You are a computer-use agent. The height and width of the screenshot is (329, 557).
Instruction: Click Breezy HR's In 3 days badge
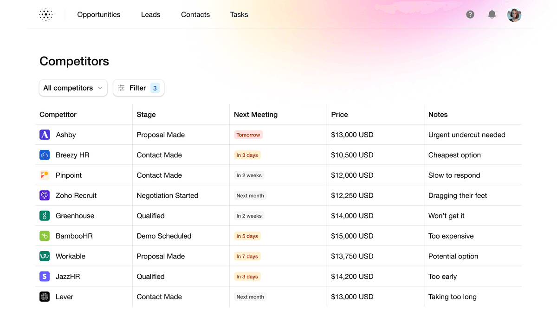tap(247, 155)
